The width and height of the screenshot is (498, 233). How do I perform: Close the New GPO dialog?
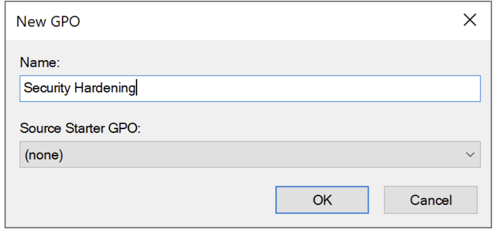tap(469, 21)
